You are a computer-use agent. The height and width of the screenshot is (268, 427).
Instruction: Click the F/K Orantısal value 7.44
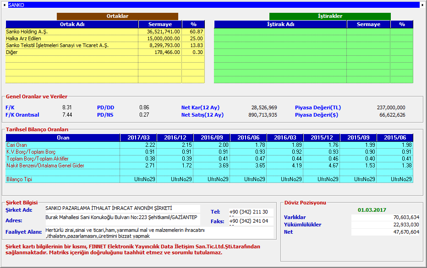[67, 115]
